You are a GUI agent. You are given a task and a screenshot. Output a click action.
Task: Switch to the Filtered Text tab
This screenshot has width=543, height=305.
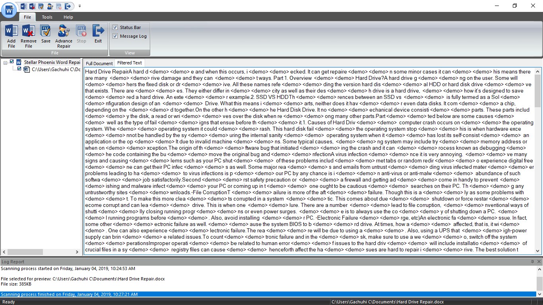pos(130,63)
